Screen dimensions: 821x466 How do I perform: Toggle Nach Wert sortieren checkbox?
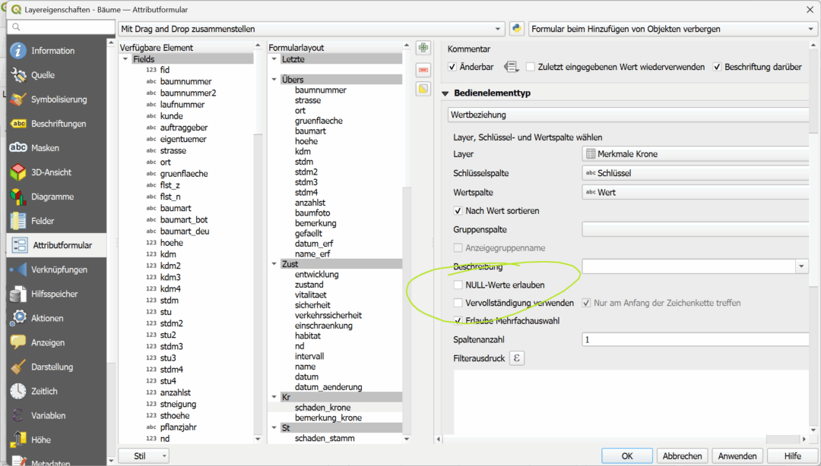coord(458,211)
